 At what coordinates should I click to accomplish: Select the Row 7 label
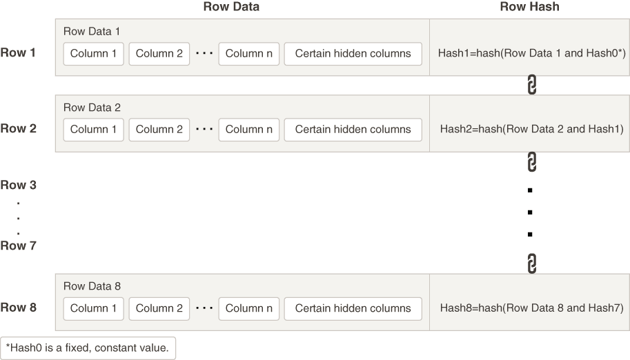pyautogui.click(x=19, y=246)
